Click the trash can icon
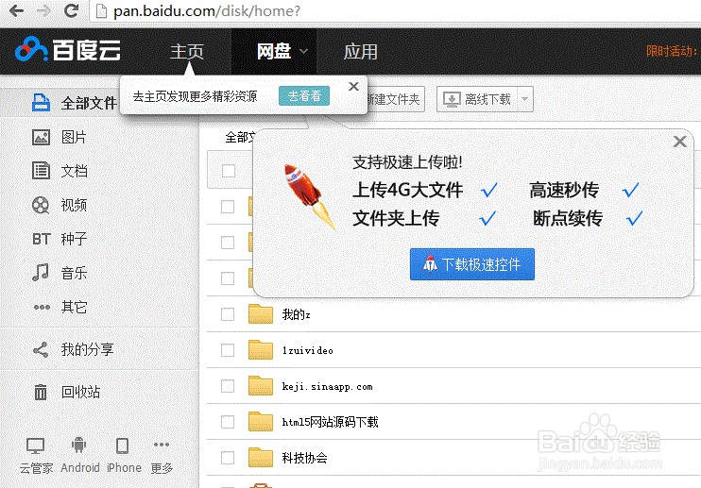 (x=41, y=392)
